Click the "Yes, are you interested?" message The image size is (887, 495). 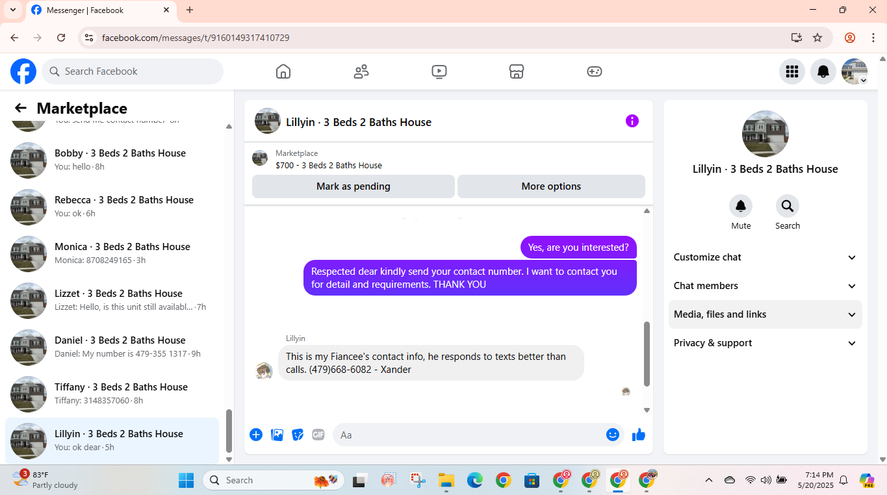(578, 247)
